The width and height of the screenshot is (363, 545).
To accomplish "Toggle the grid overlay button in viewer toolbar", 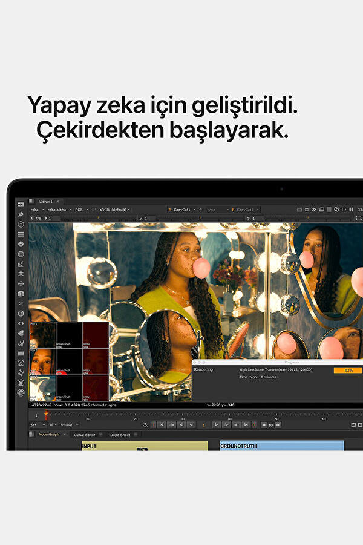I will (329, 210).
